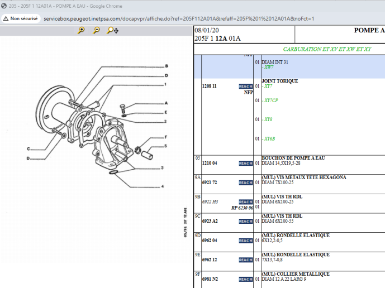This screenshot has height=288, width=385.
Task: Click REACH badge next to 6962 12
Action: (x=245, y=260)
